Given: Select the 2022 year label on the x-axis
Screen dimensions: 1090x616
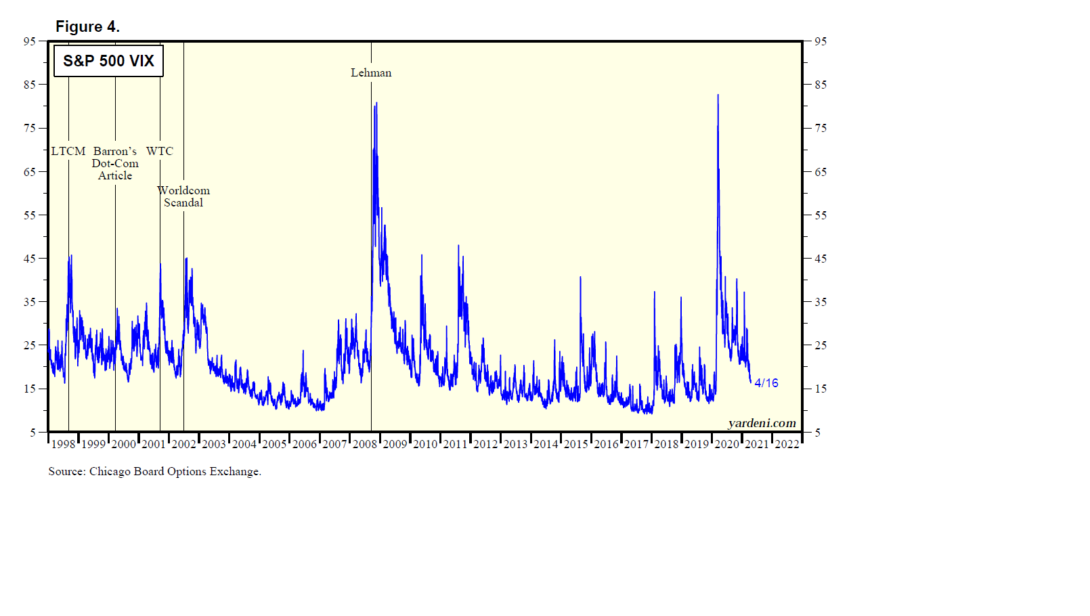Looking at the screenshot, I should click(x=787, y=444).
